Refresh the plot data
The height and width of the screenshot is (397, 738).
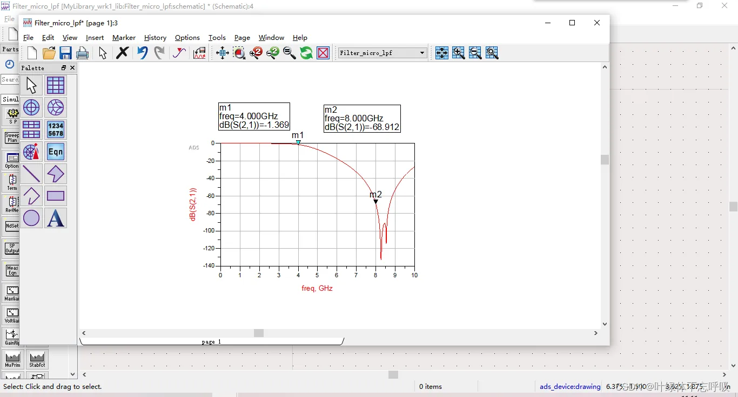306,53
